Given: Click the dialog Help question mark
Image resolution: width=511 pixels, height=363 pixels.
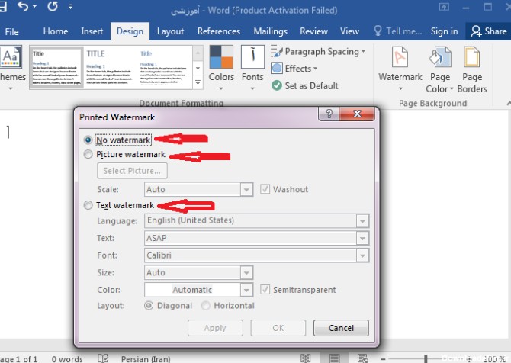Looking at the screenshot, I should point(328,114).
